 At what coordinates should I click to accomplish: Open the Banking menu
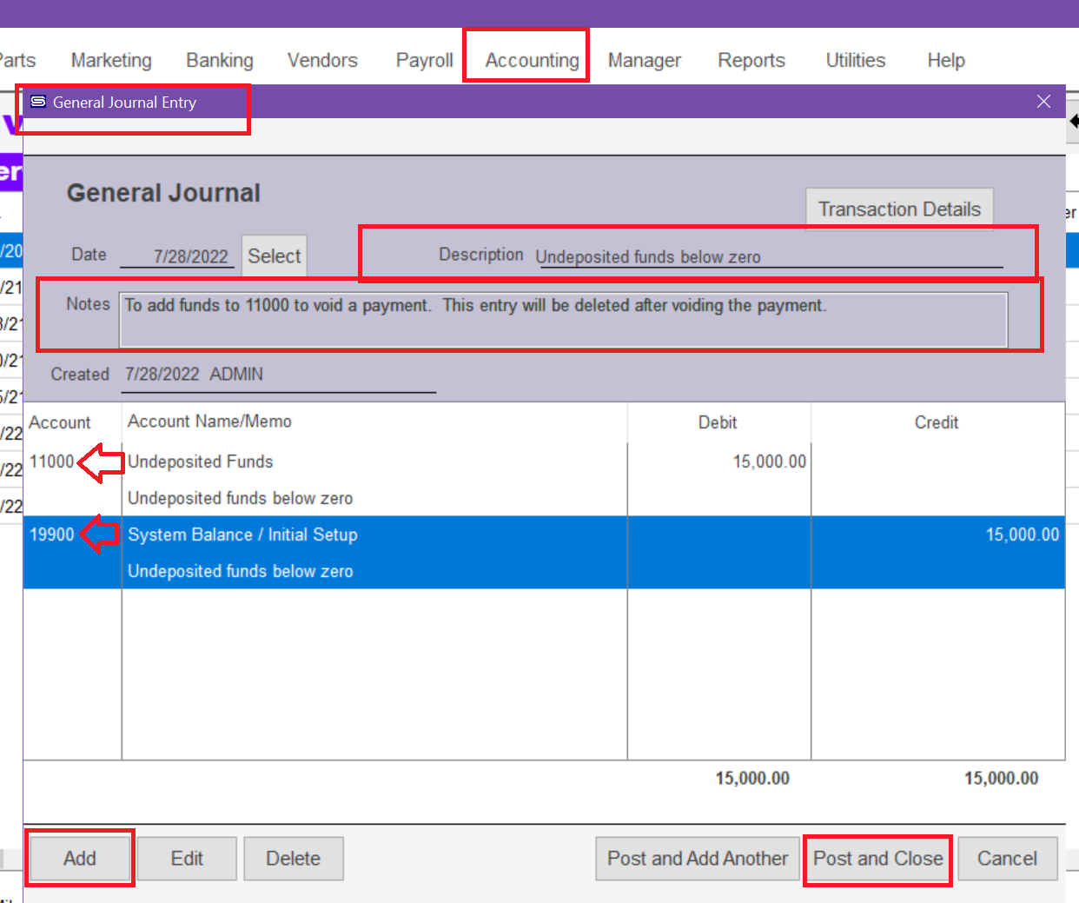click(x=219, y=60)
